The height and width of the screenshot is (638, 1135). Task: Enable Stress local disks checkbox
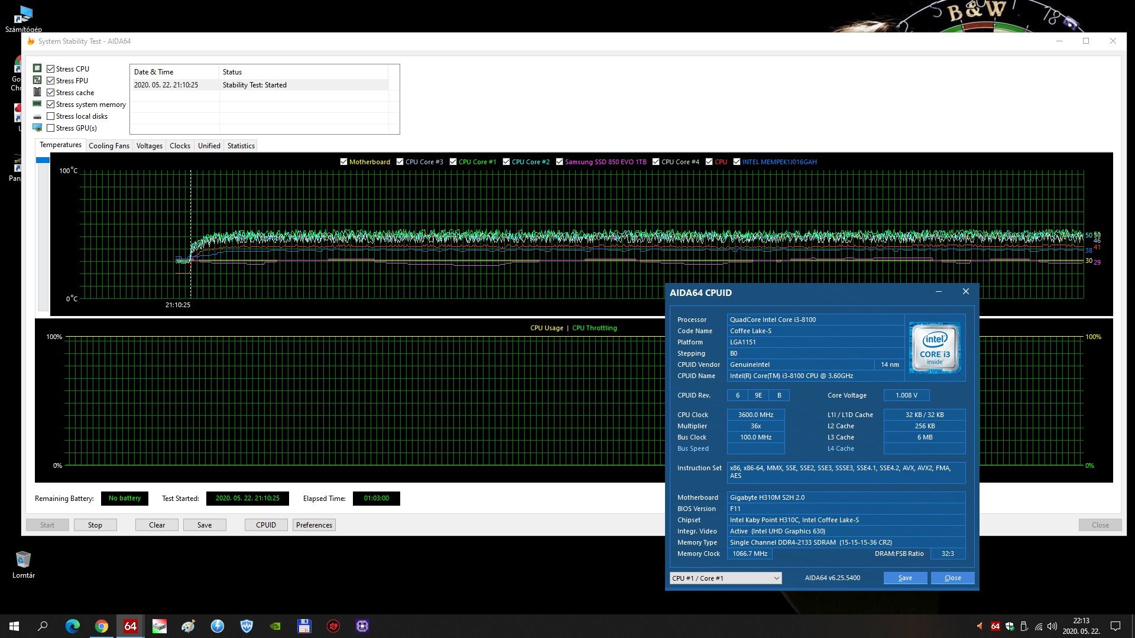[x=51, y=116]
